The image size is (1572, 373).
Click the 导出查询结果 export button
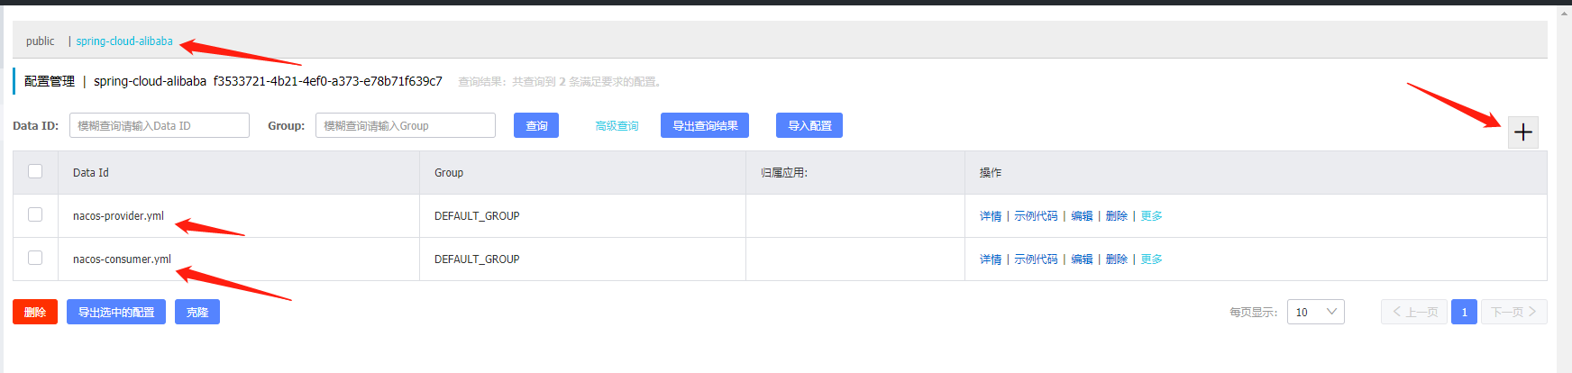(705, 125)
